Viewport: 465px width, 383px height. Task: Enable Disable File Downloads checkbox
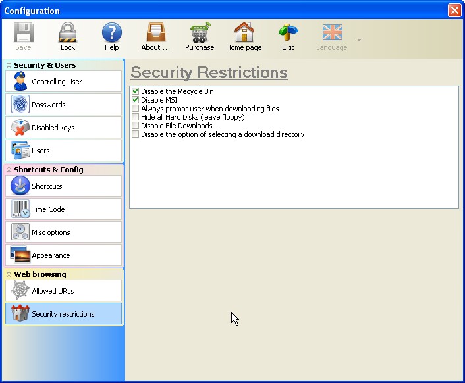point(135,126)
